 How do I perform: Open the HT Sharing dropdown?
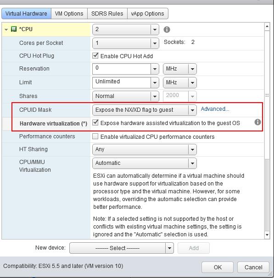[x=192, y=149]
